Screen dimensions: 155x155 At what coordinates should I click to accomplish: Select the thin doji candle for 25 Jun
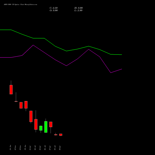click(x=16, y=101)
